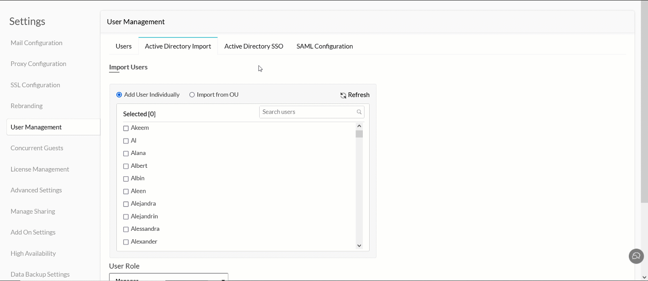Select the Add User Individually option
This screenshot has height=281, width=648.
[119, 95]
